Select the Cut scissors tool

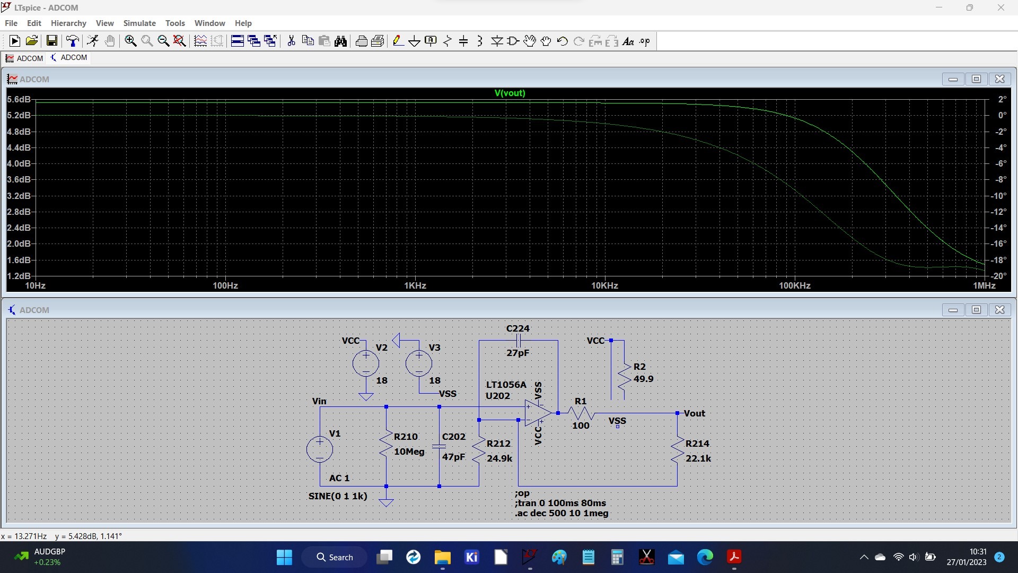[291, 41]
